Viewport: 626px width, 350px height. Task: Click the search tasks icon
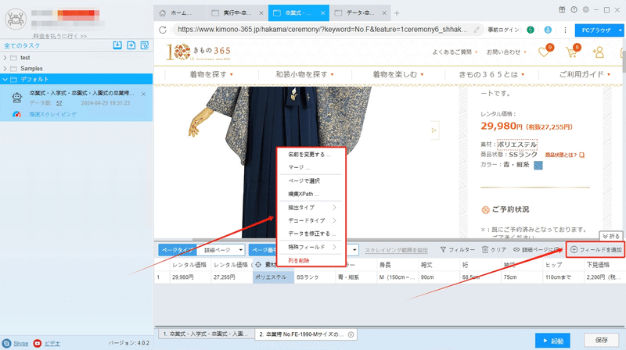click(145, 45)
